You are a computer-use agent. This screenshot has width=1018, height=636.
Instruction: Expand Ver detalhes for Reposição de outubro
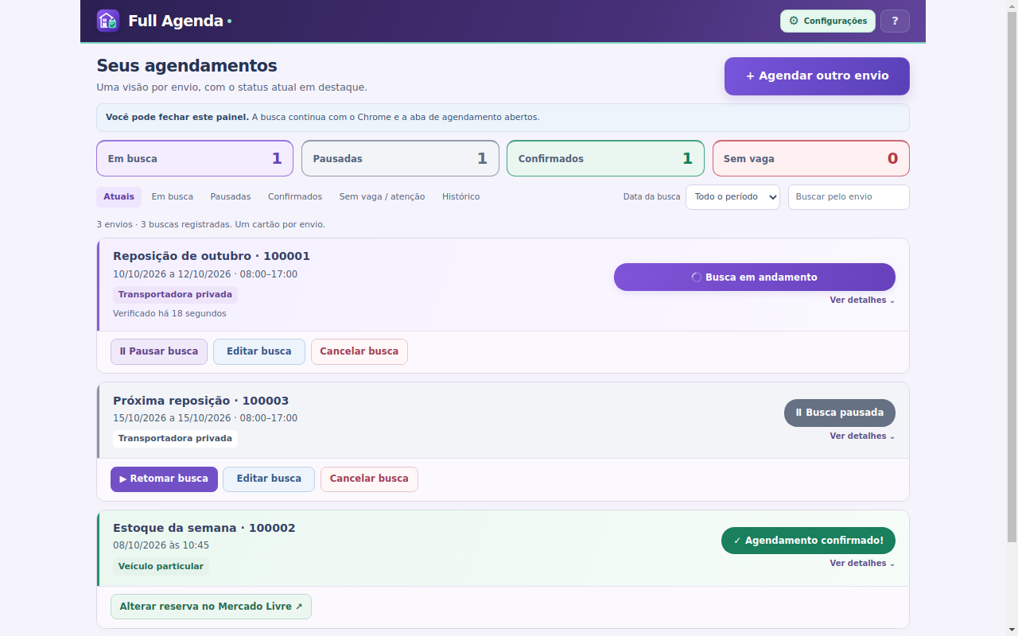[x=862, y=301]
